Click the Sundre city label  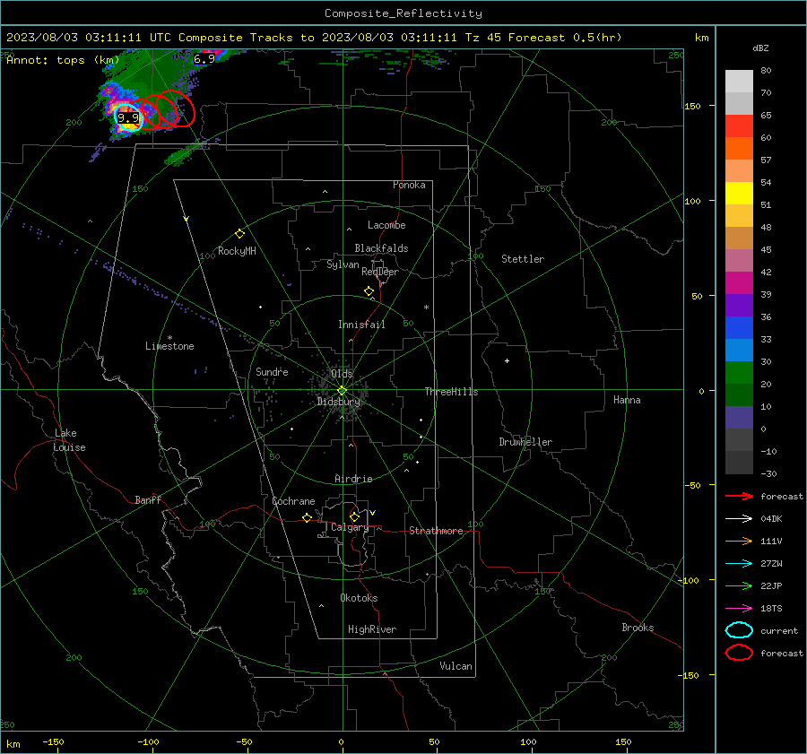[x=272, y=371]
